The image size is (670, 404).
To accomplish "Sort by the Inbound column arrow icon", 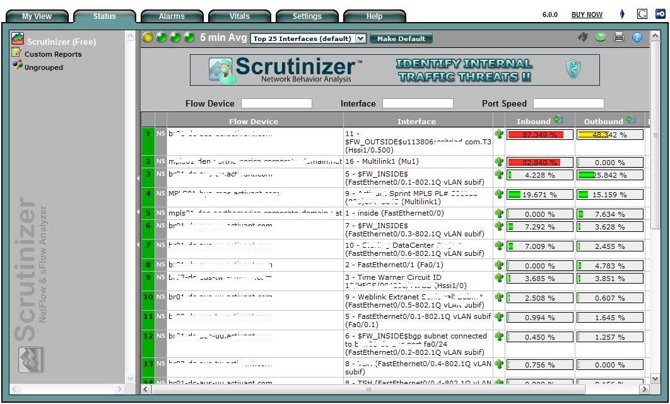I will click(x=558, y=120).
